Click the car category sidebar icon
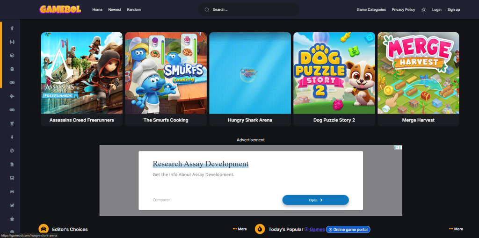 [12, 192]
